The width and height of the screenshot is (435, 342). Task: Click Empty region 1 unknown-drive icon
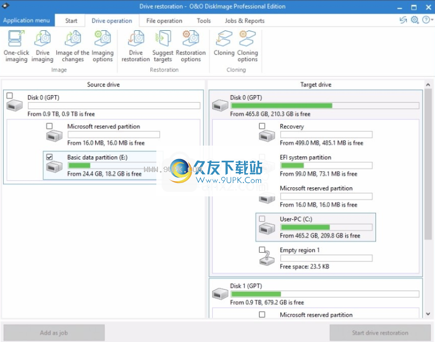coord(267,259)
